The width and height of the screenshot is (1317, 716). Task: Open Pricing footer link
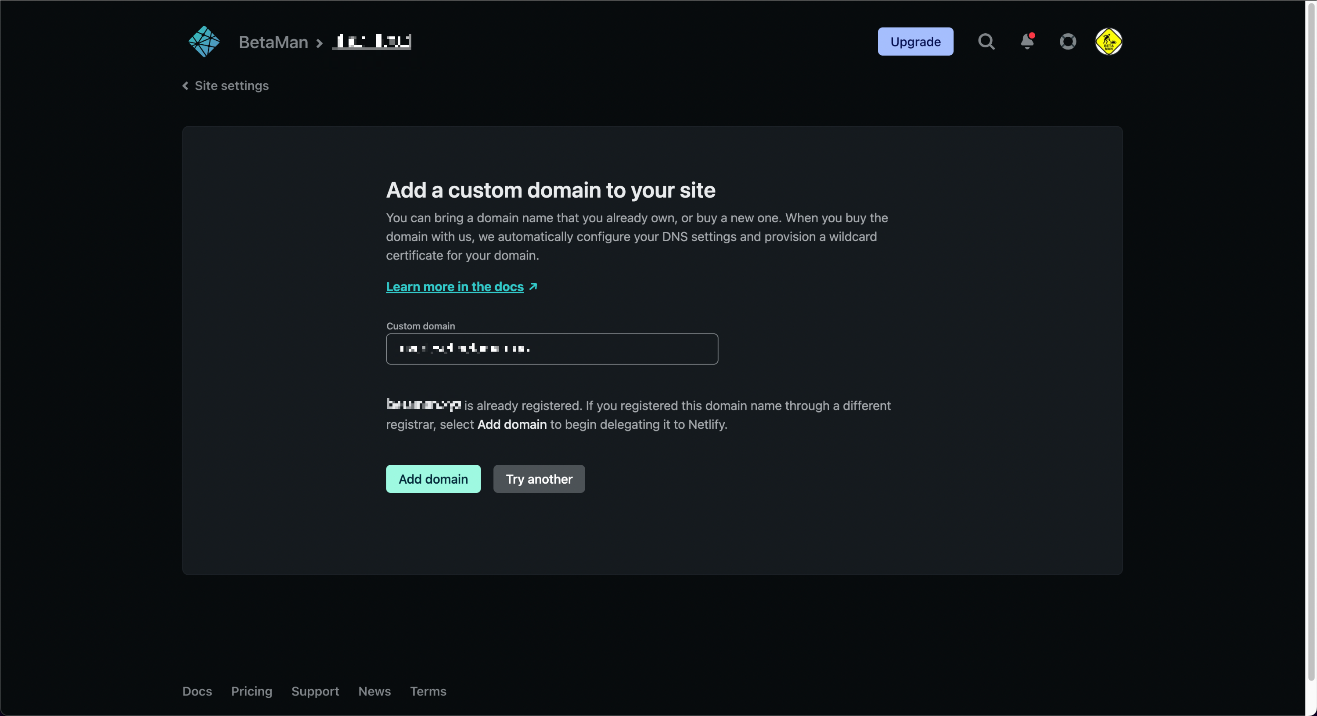coord(252,691)
